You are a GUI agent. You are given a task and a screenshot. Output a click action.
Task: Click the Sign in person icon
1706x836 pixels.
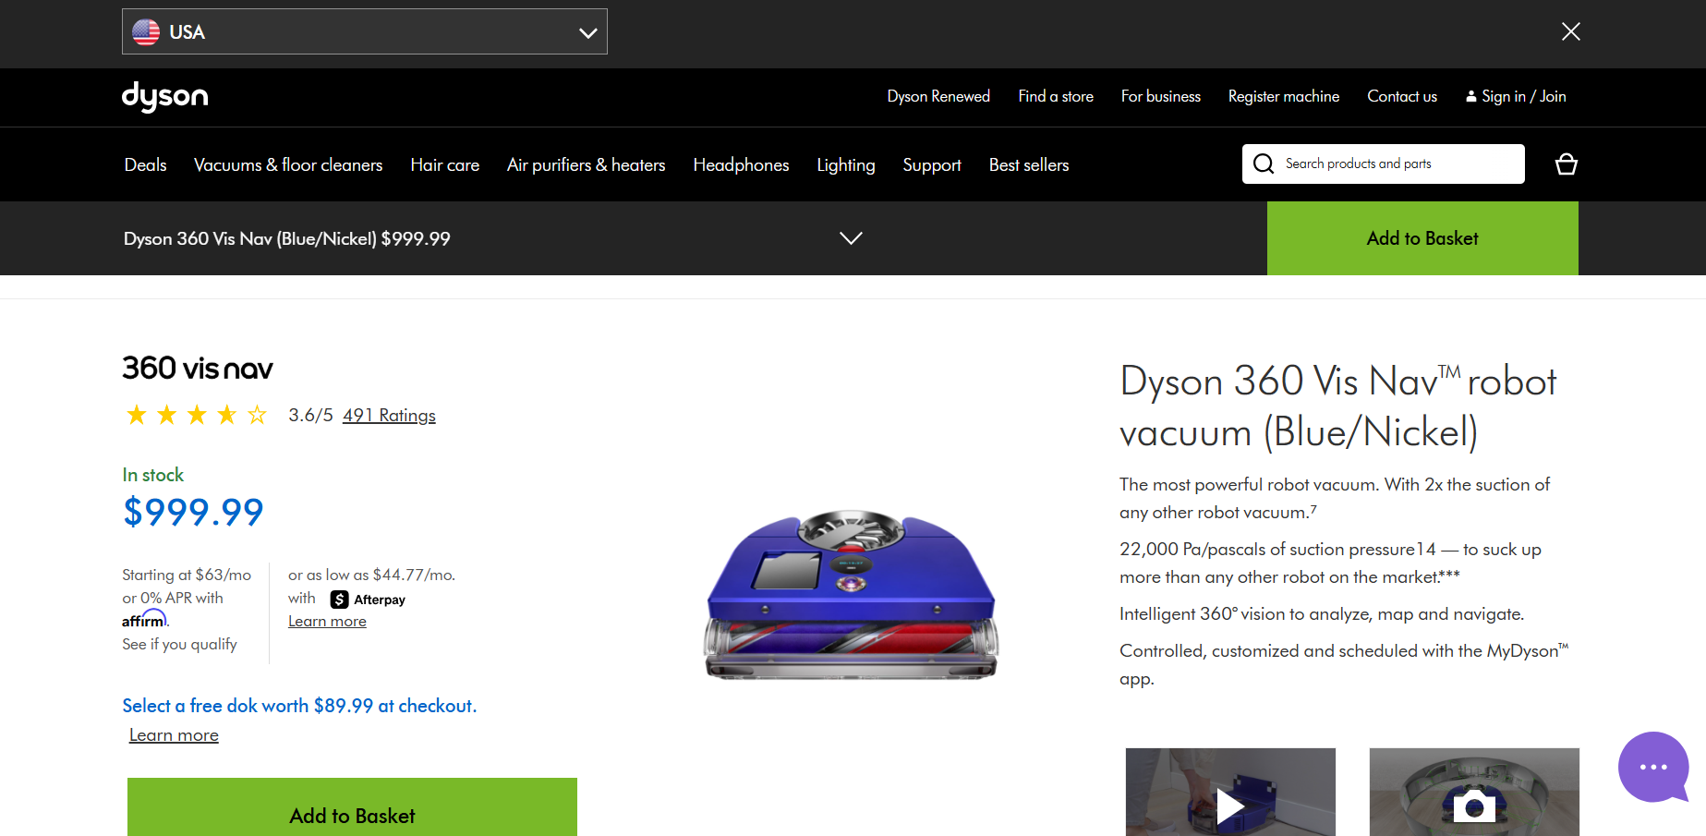click(1471, 96)
